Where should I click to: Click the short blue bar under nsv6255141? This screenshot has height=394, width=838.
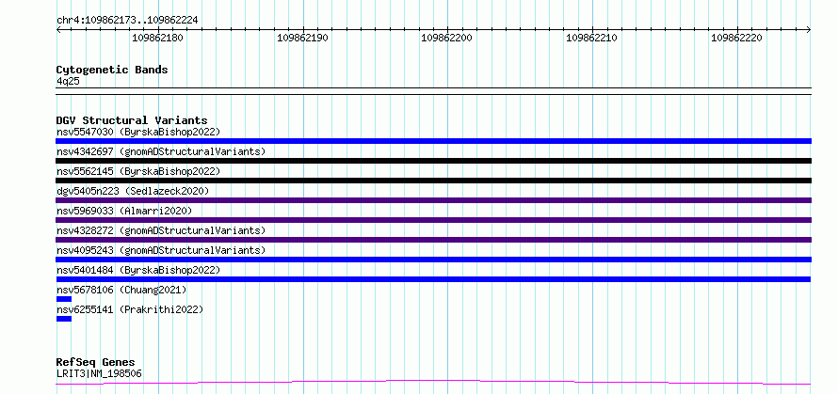(x=64, y=319)
